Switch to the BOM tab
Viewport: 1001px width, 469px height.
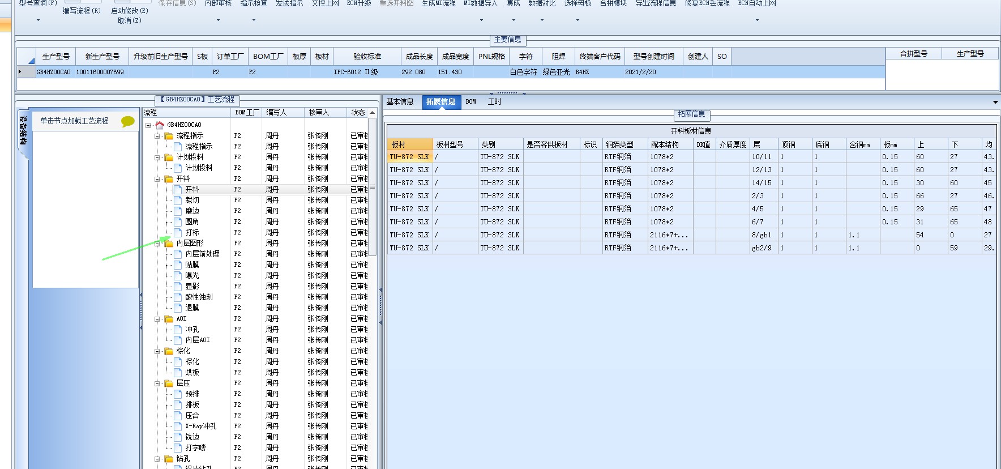pyautogui.click(x=471, y=102)
